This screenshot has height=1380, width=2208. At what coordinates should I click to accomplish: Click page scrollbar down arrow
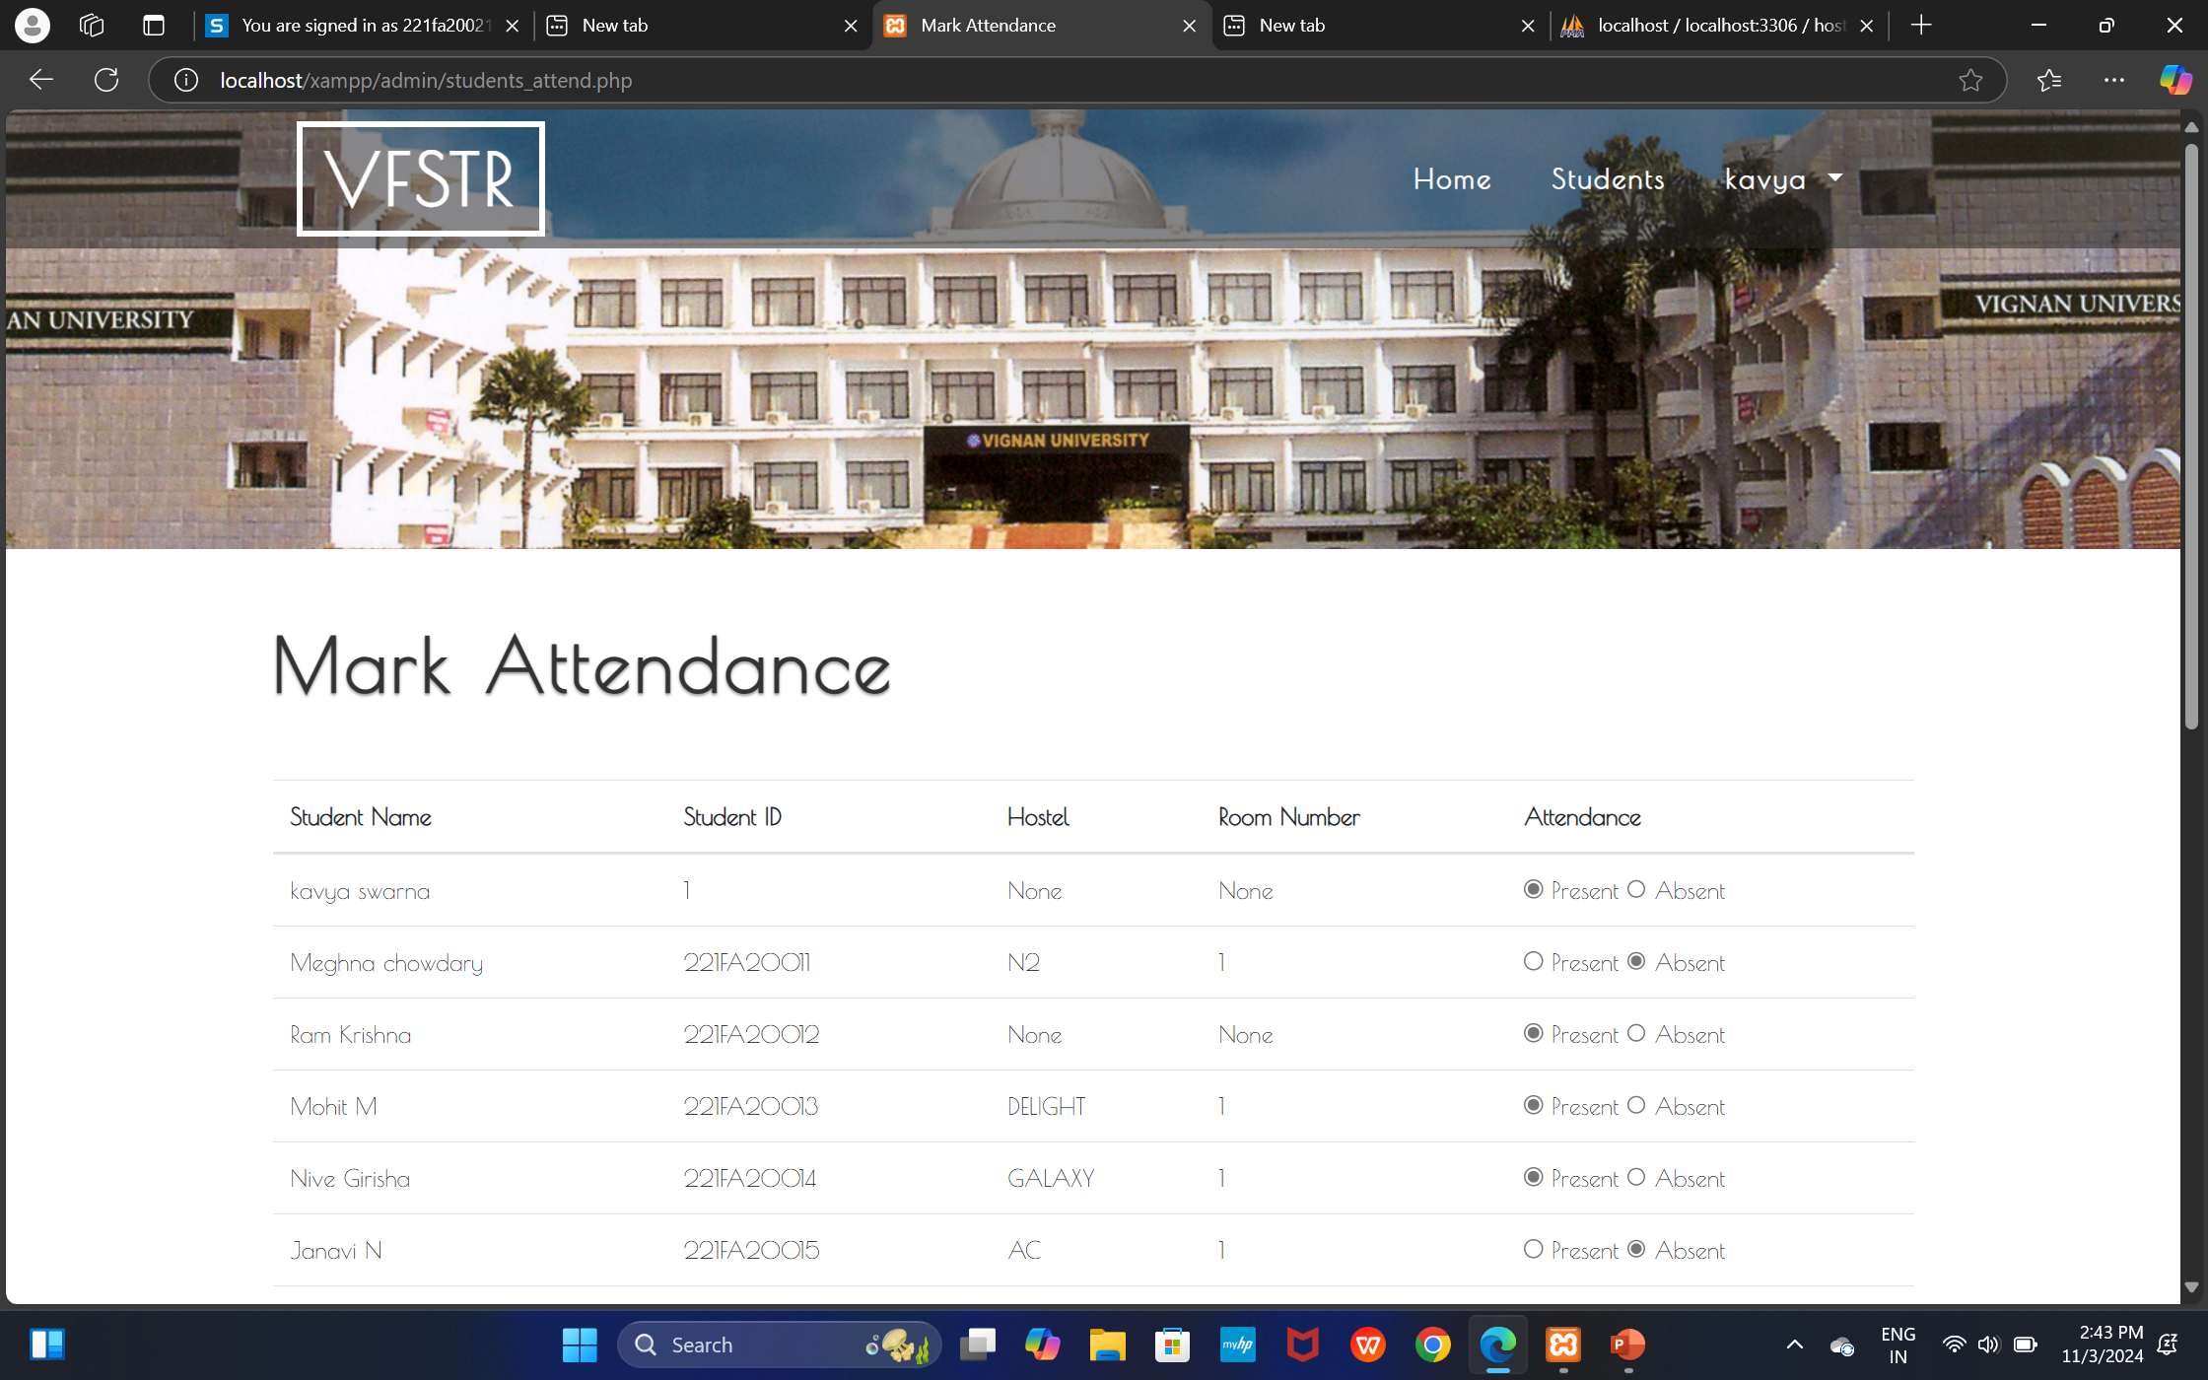(x=2191, y=1287)
